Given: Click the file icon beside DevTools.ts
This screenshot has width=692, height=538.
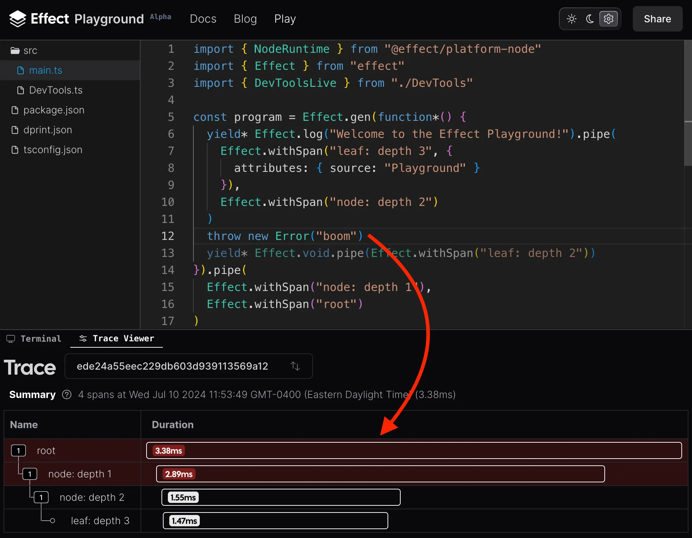Looking at the screenshot, I should tap(20, 90).
